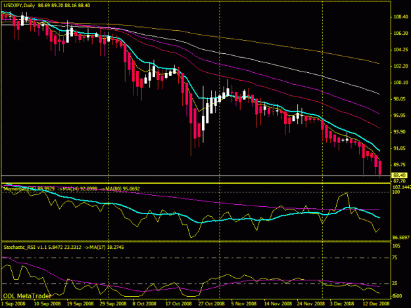Click the 100.10 price axis label
The image size is (411, 308).
pos(400,83)
